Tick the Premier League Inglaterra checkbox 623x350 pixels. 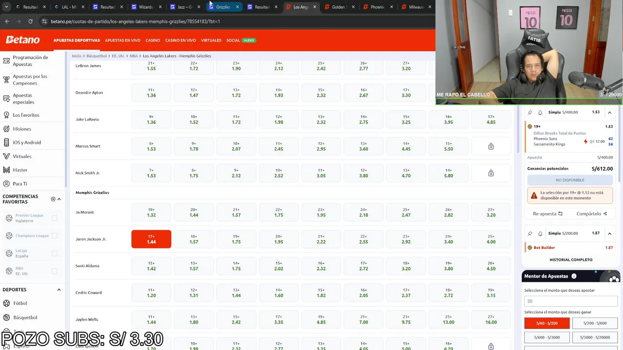pyautogui.click(x=55, y=218)
